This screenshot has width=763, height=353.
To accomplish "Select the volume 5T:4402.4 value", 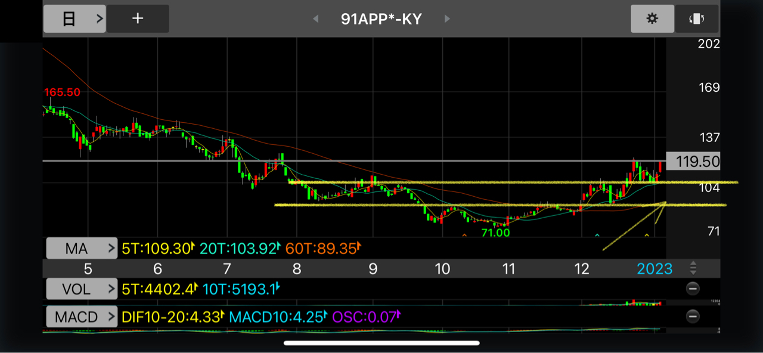I will click(x=160, y=289).
